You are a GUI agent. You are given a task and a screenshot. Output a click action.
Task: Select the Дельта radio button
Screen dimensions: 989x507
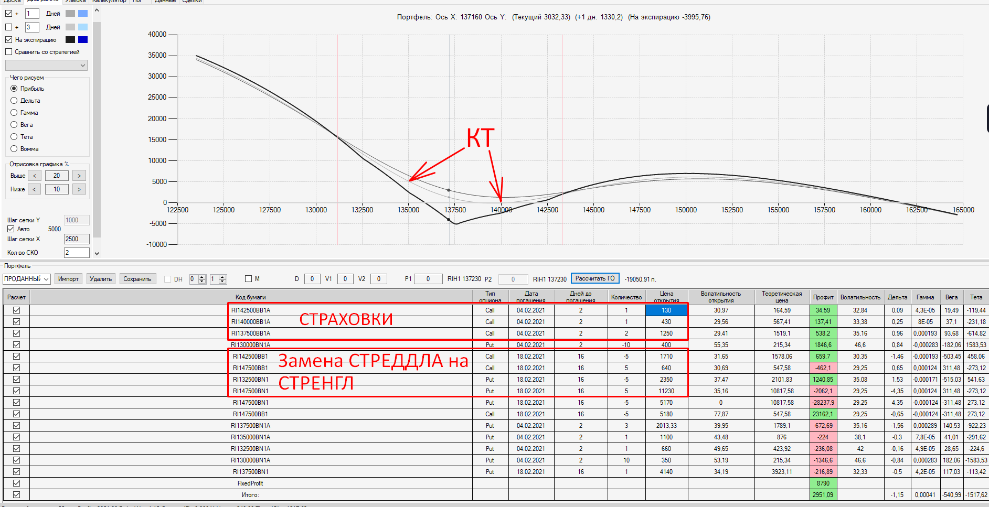(x=14, y=101)
